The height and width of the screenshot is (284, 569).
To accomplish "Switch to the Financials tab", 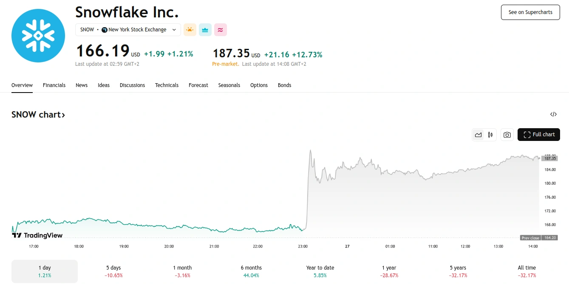I will click(54, 85).
